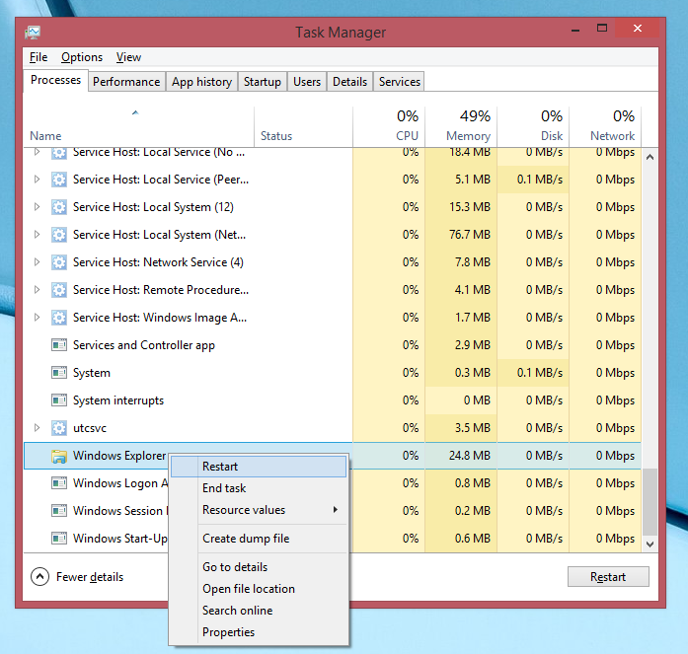Screen dimensions: 688x654
Task: Expand the utcsvc process group
Action: click(37, 428)
